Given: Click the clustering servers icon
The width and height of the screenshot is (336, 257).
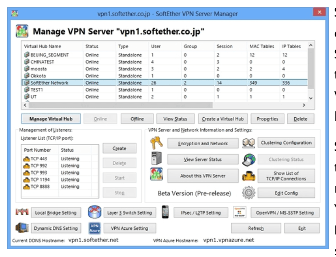Looking at the screenshot, I should [x=249, y=143].
